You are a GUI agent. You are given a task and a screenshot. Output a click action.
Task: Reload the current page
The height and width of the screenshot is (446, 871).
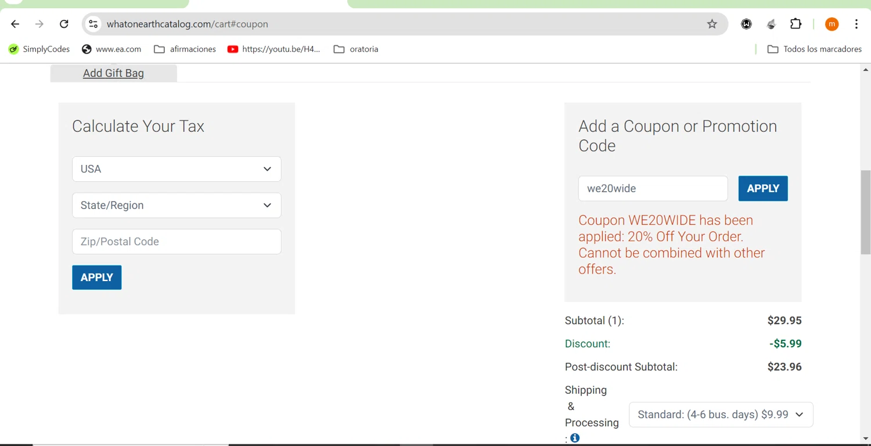tap(64, 24)
